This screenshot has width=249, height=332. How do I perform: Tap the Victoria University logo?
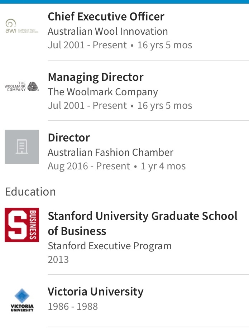tap(22, 300)
